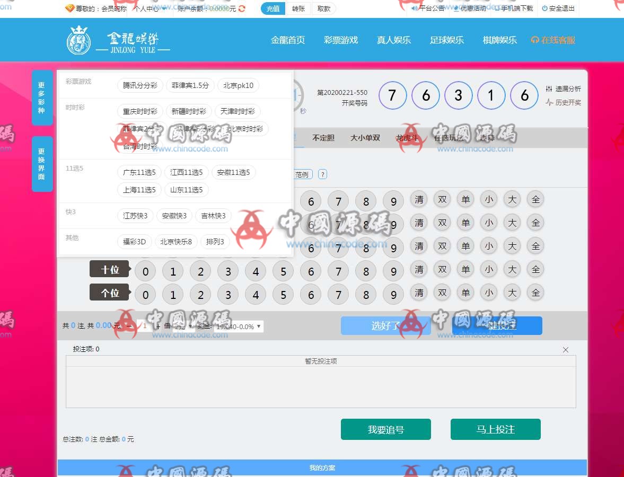The width and height of the screenshot is (624, 477).
Task: Select number 8 in the 个位 row
Action: click(x=366, y=295)
